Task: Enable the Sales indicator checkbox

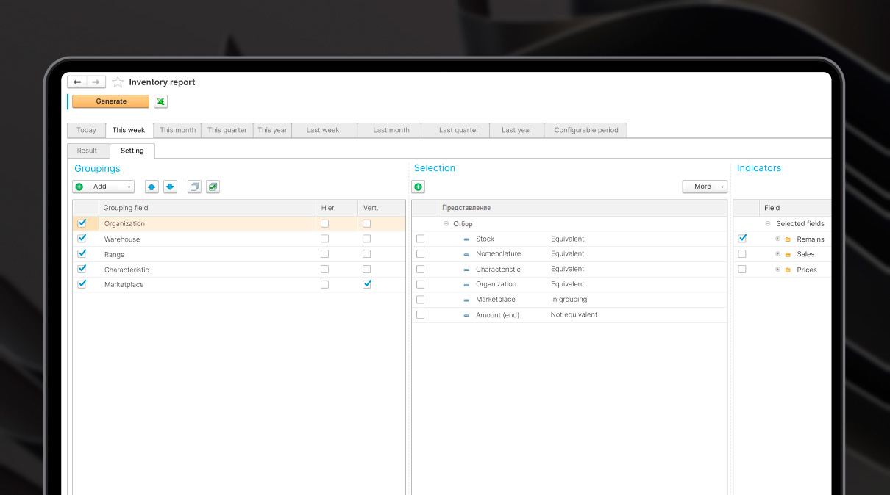Action: (x=742, y=253)
